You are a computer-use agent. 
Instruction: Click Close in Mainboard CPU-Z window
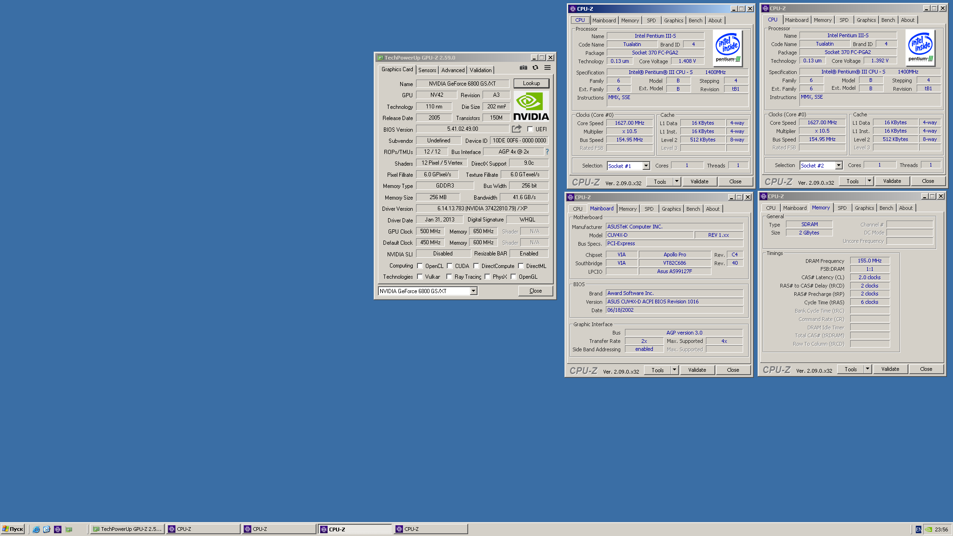pos(733,370)
